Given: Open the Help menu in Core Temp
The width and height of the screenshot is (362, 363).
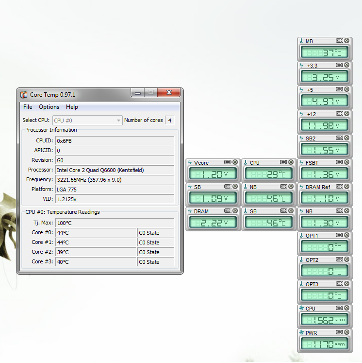Looking at the screenshot, I should (72, 107).
